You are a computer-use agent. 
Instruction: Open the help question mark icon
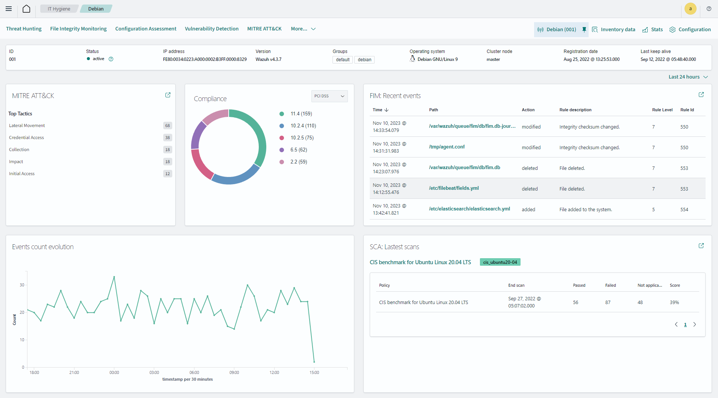(x=709, y=9)
